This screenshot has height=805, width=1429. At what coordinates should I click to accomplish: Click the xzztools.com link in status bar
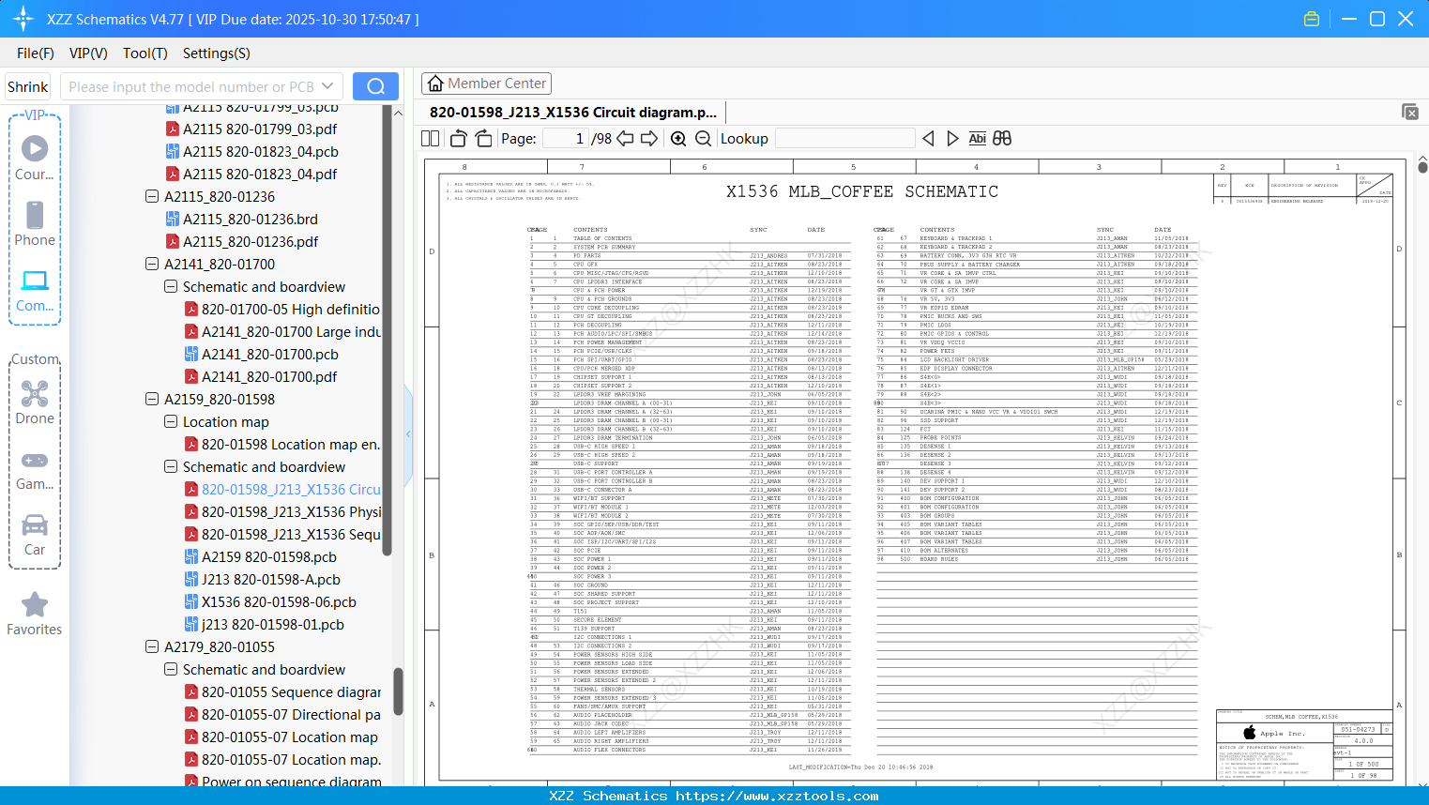[x=777, y=796]
